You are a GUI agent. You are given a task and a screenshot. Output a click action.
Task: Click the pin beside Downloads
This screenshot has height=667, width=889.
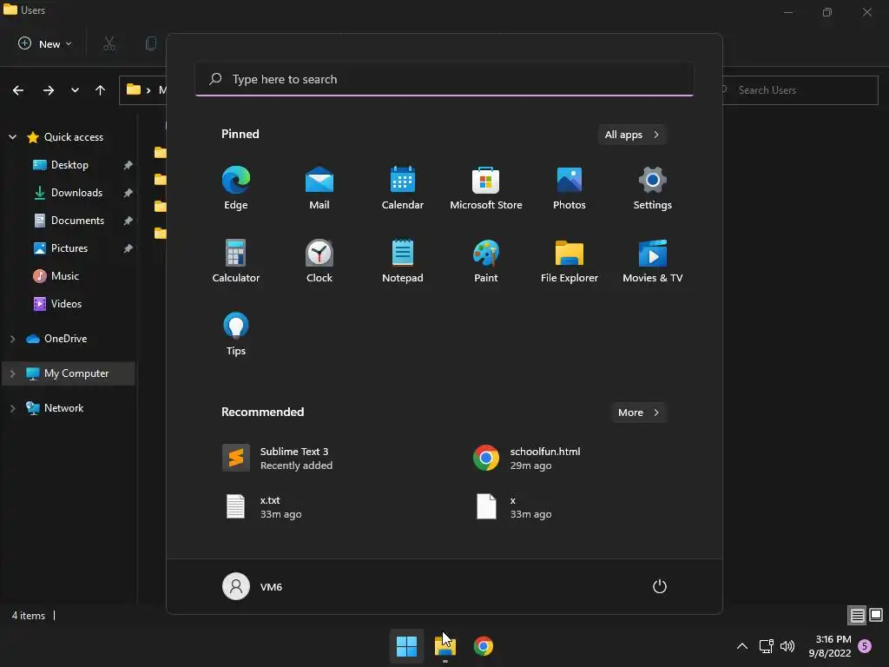(x=128, y=193)
